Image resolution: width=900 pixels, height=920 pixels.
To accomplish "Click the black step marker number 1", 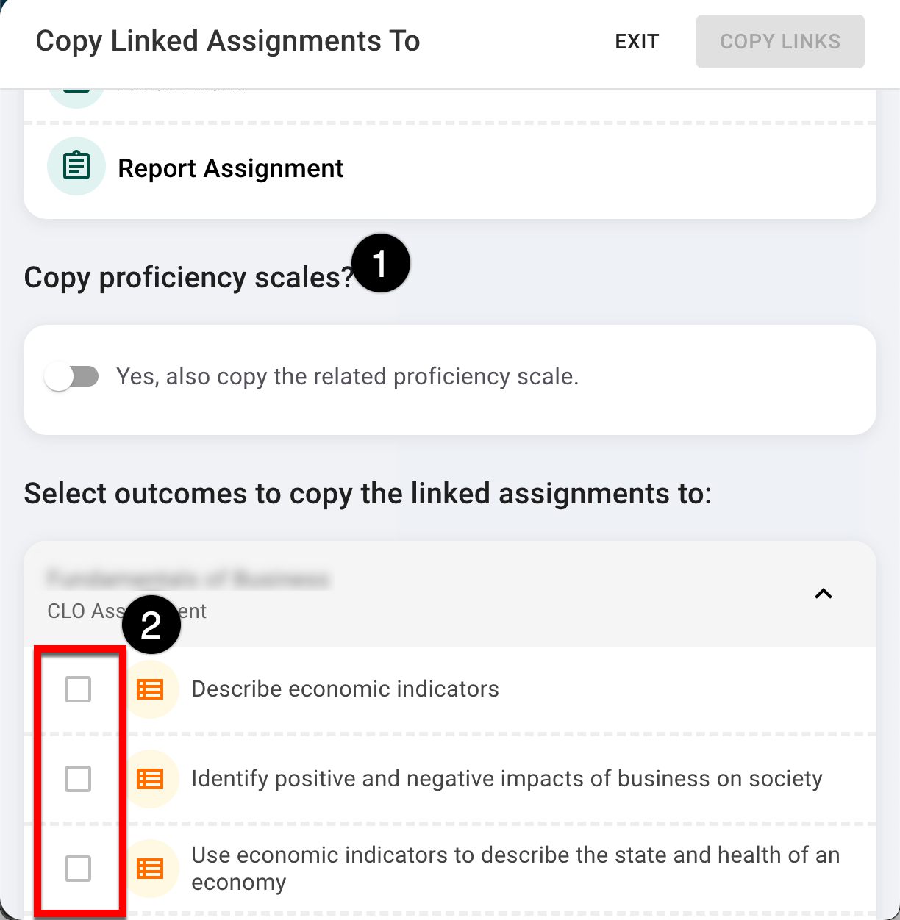I will (380, 264).
